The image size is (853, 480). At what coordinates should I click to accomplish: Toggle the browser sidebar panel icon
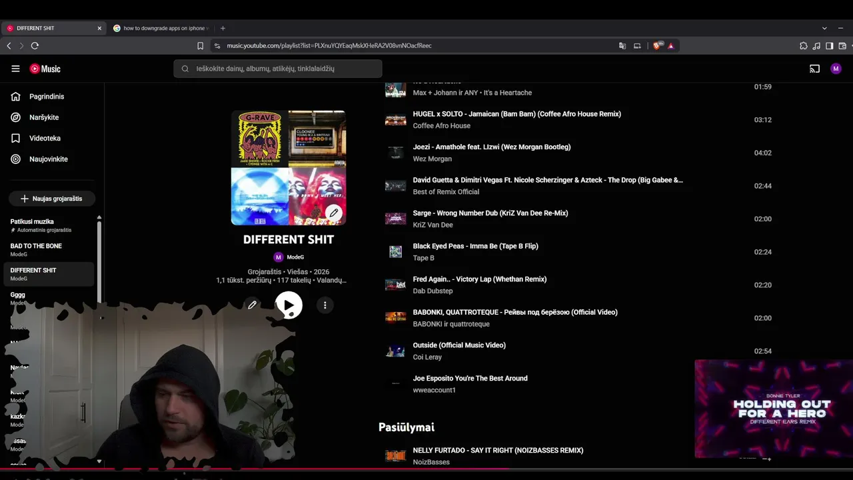(x=830, y=45)
